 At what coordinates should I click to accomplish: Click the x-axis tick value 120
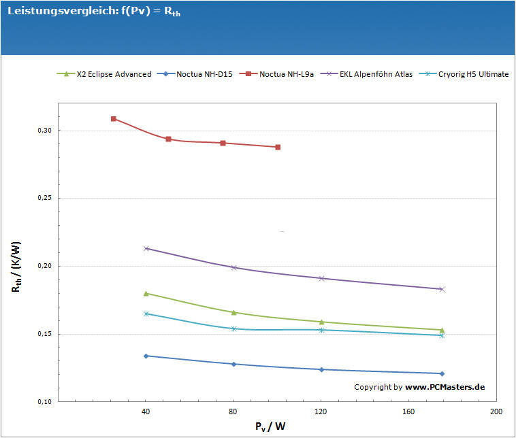coord(321,411)
